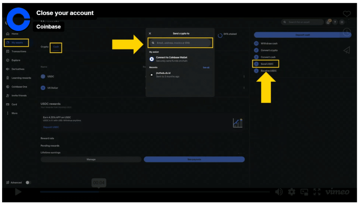Open Transactions in the sidebar

[16, 52]
